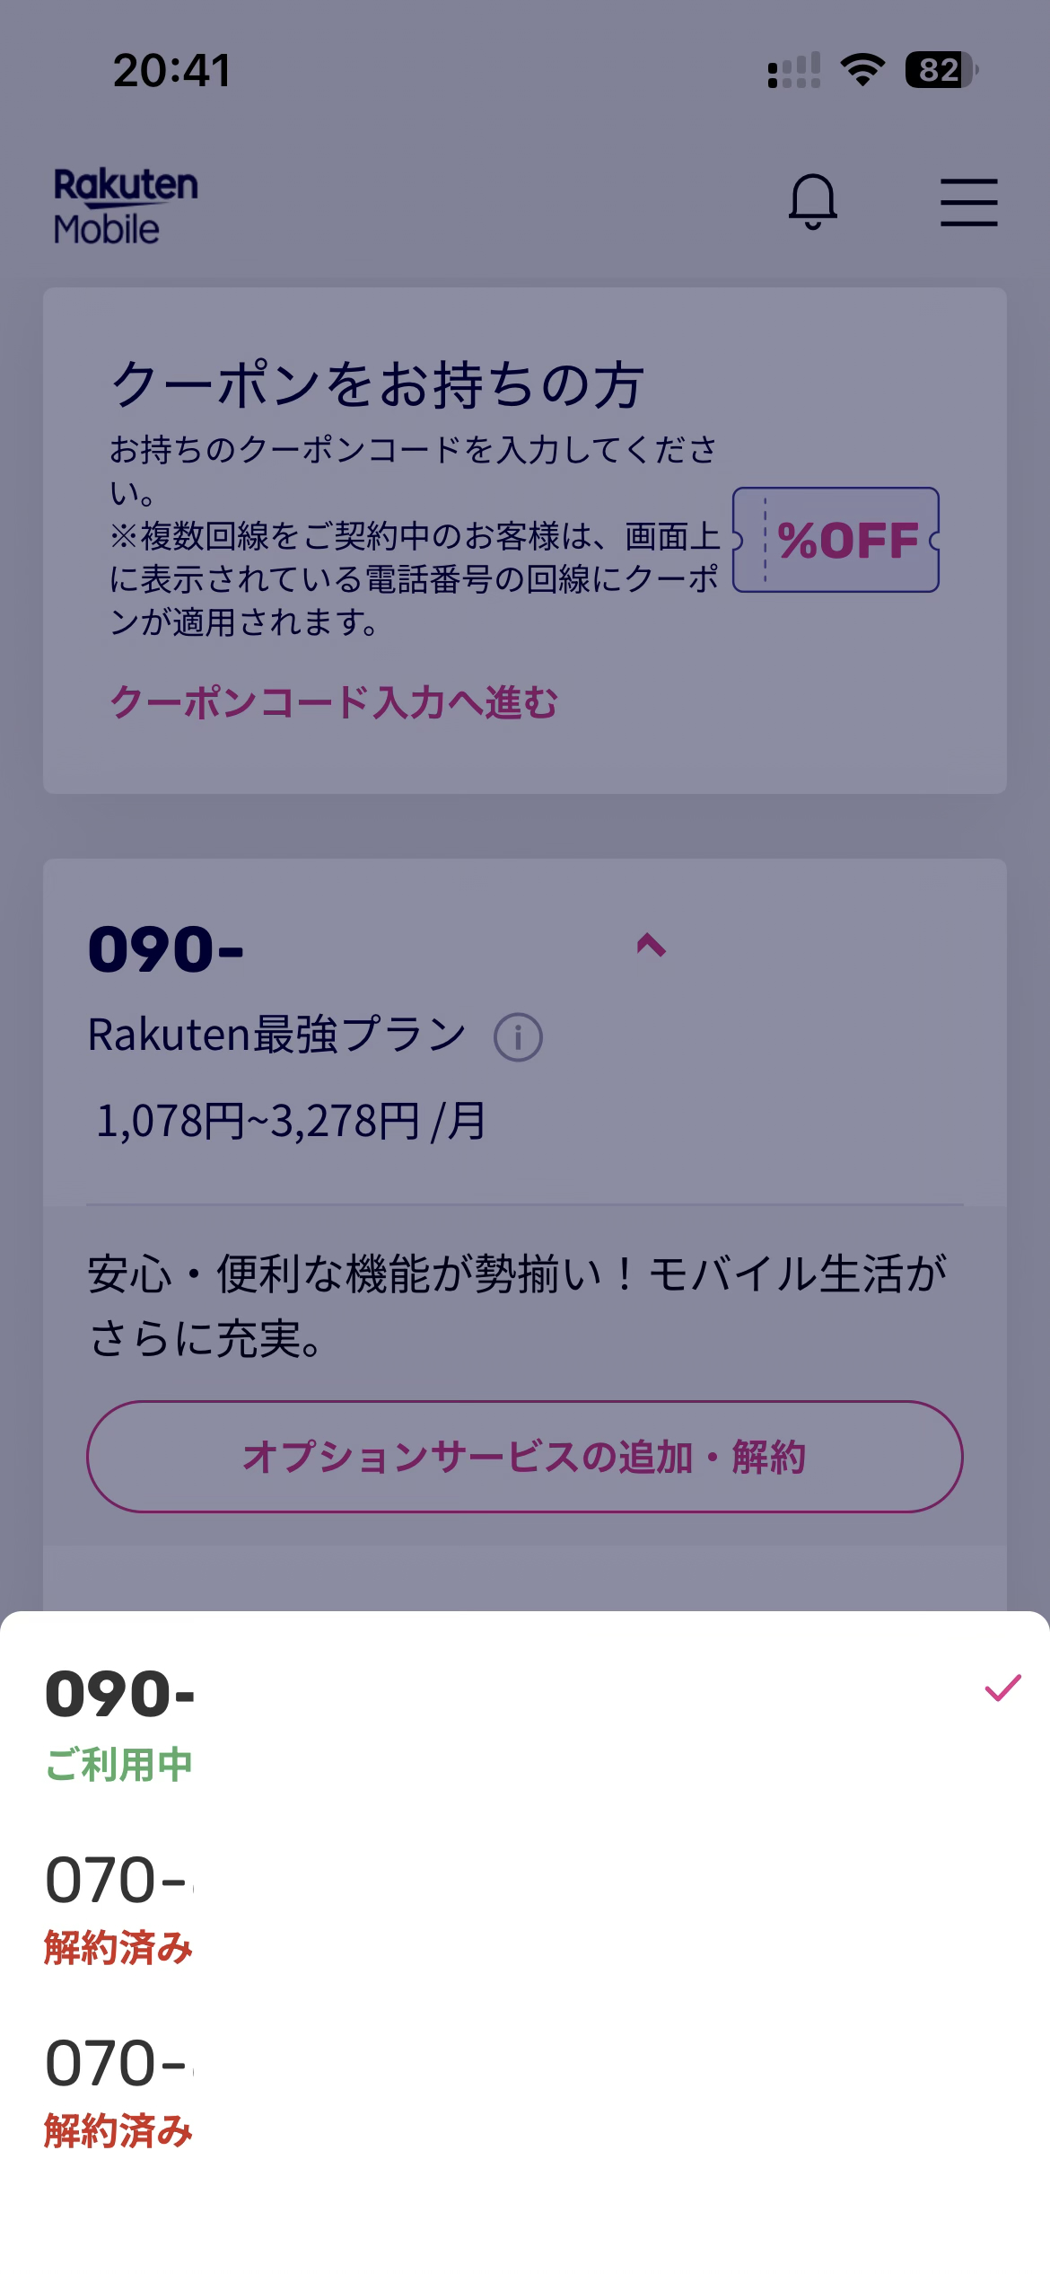
Task: Tap the pink checkmark on the 090- row
Action: 1002,1688
